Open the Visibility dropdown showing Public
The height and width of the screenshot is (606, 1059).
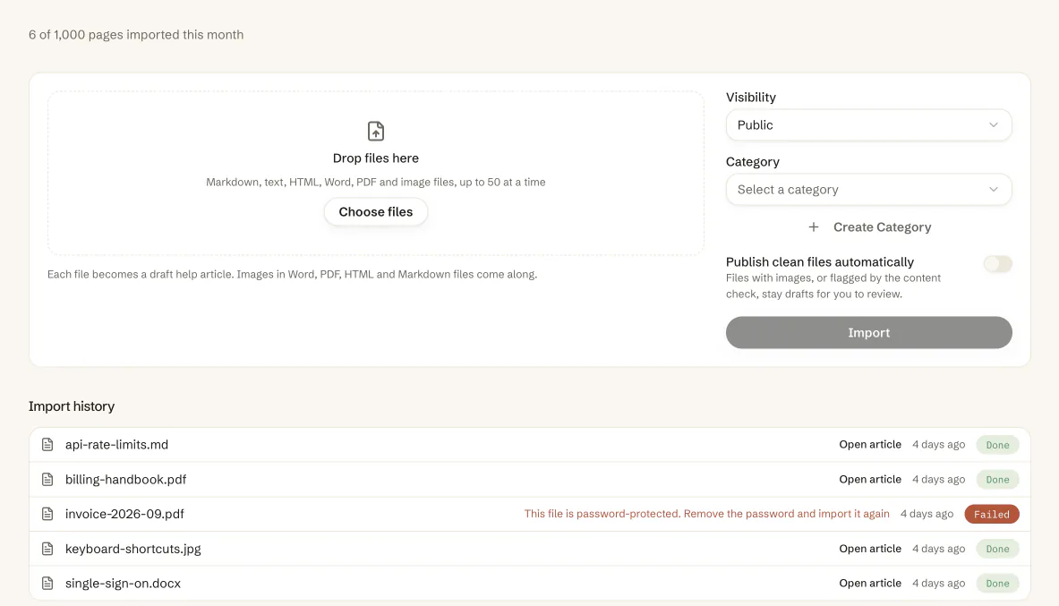(x=868, y=125)
